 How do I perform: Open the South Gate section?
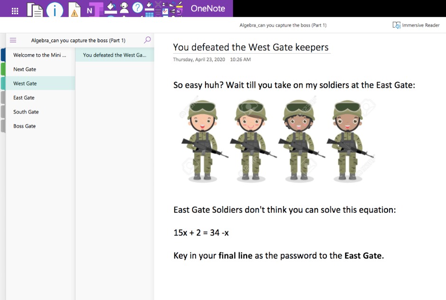click(26, 112)
